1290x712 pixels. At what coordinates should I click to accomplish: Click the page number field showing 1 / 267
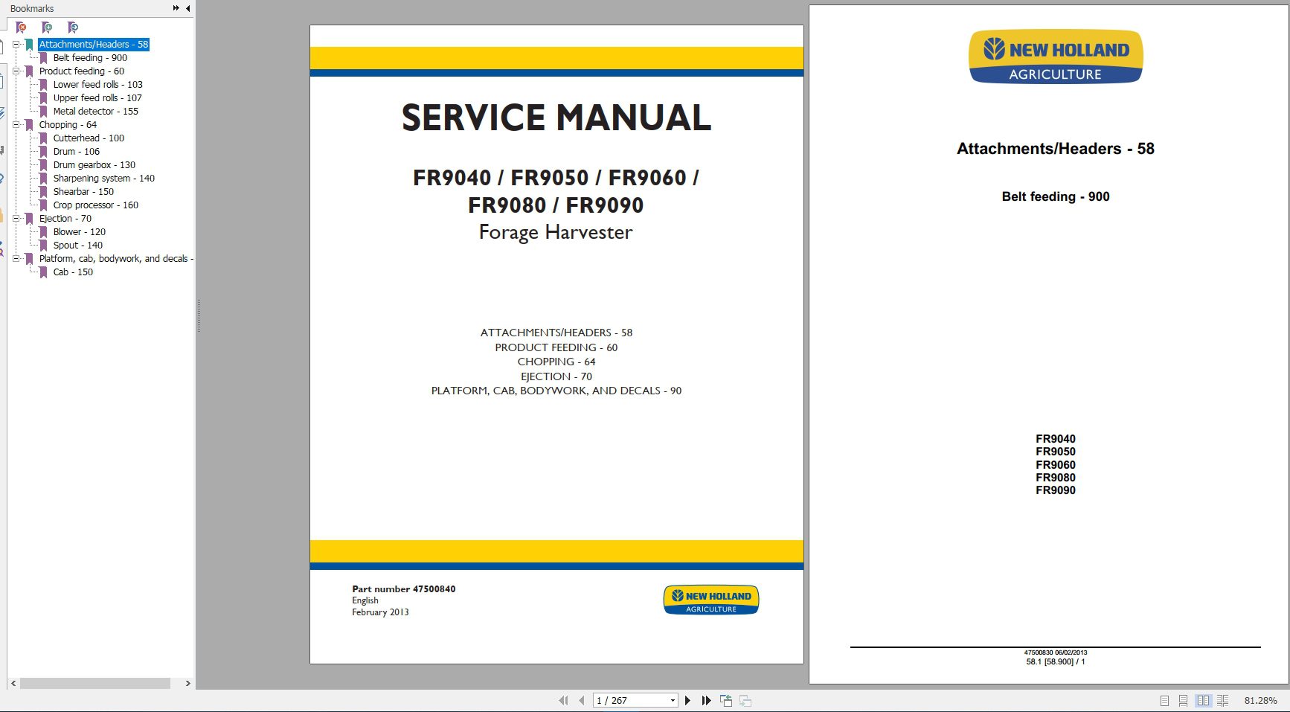tap(630, 700)
